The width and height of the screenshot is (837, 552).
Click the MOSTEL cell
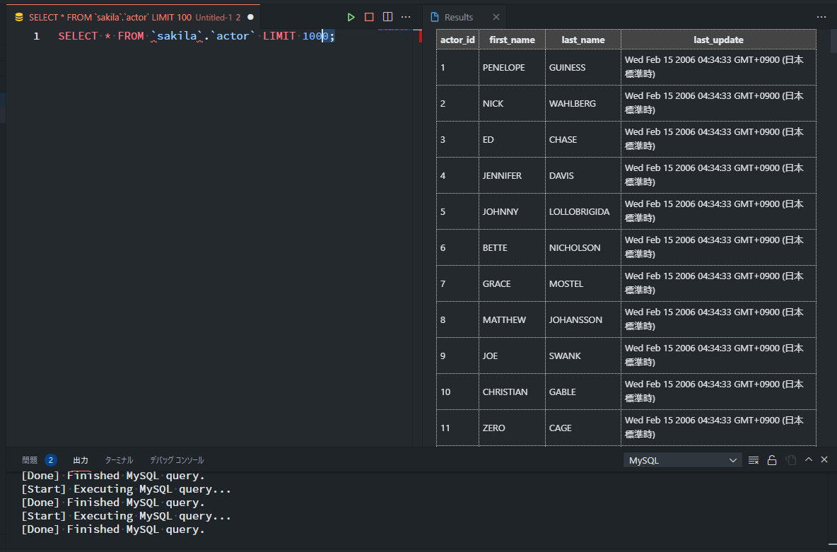(583, 283)
